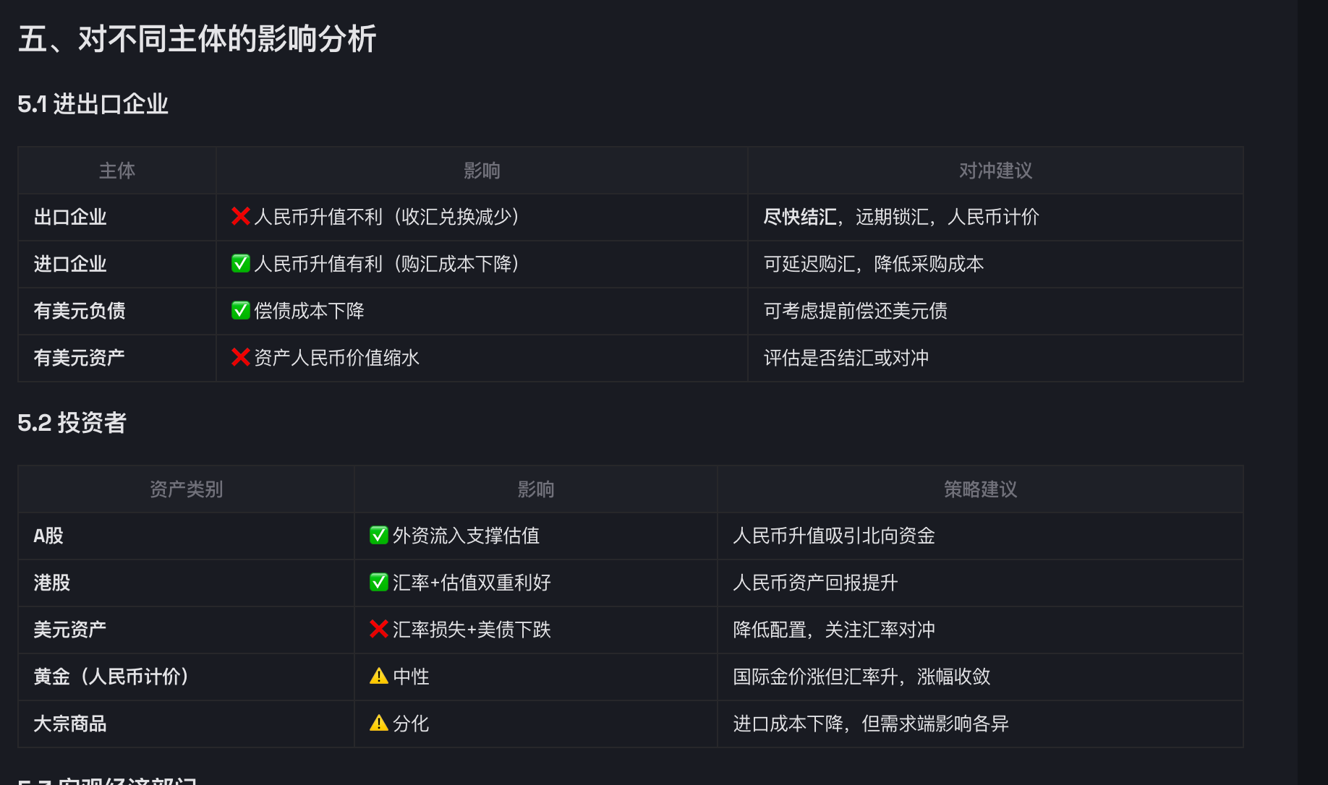The width and height of the screenshot is (1328, 785).
Task: Click the warning icon beside 中性
Action: 379,676
